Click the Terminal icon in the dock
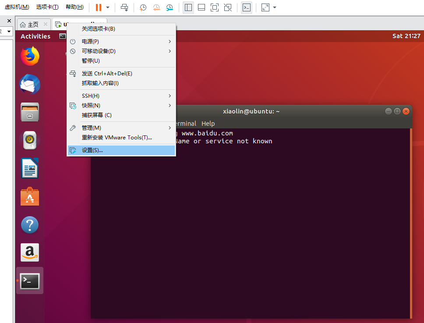The image size is (424, 323). [x=30, y=281]
